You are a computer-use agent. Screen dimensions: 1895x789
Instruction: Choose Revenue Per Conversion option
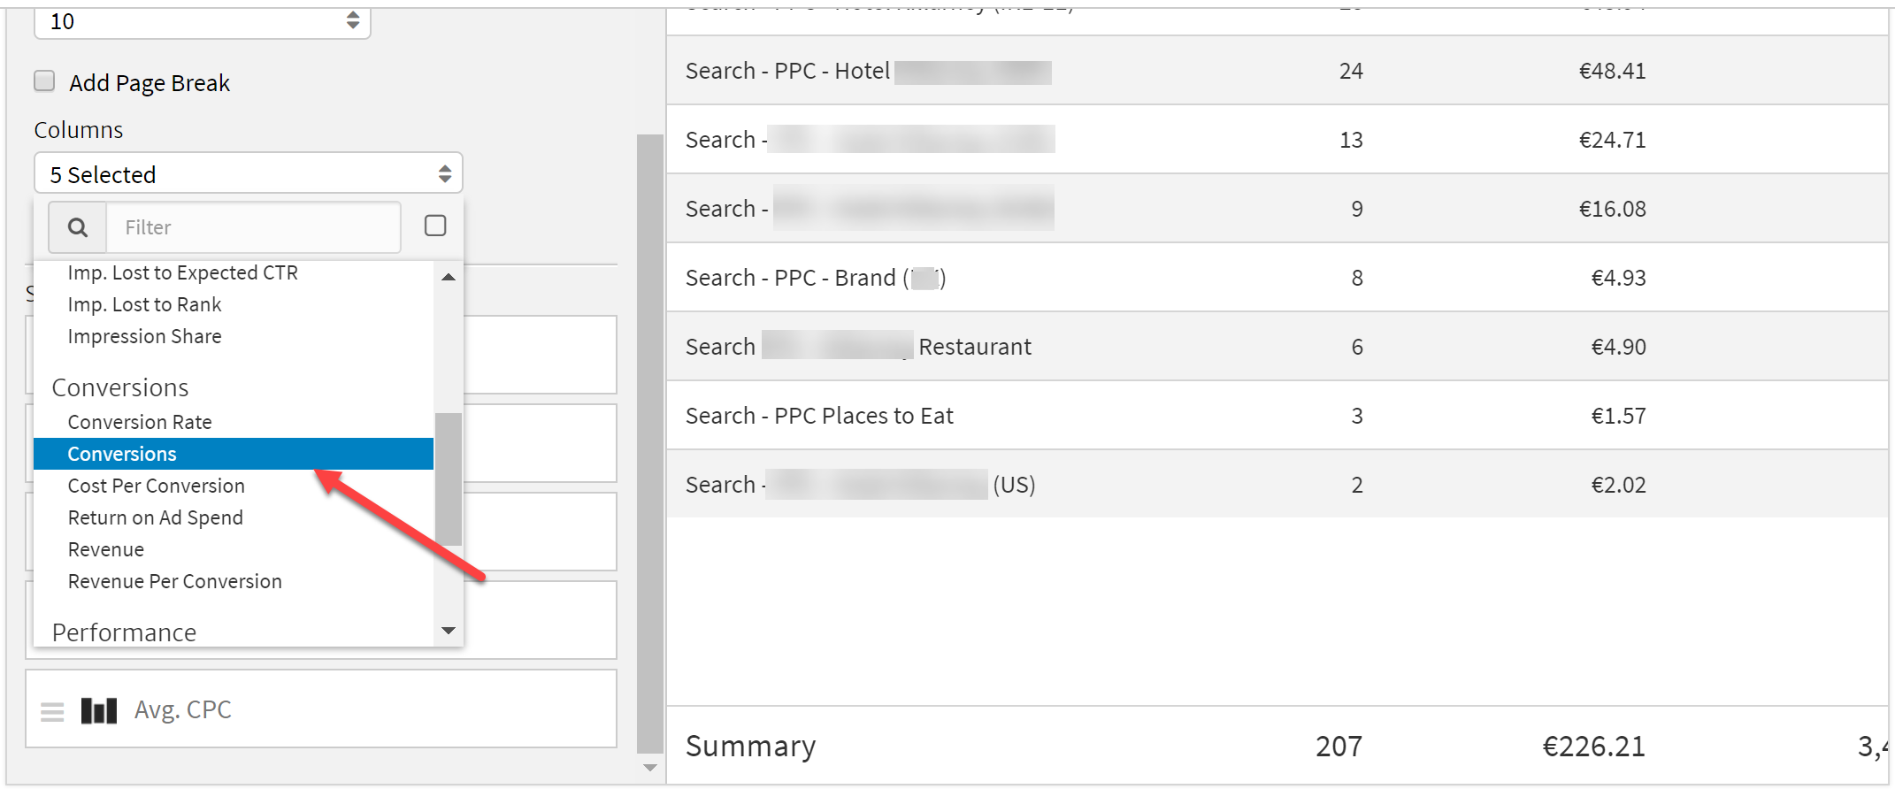tap(174, 581)
